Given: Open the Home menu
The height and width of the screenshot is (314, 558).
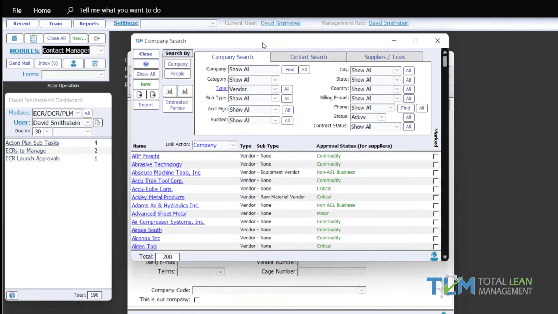Looking at the screenshot, I should coord(42,10).
